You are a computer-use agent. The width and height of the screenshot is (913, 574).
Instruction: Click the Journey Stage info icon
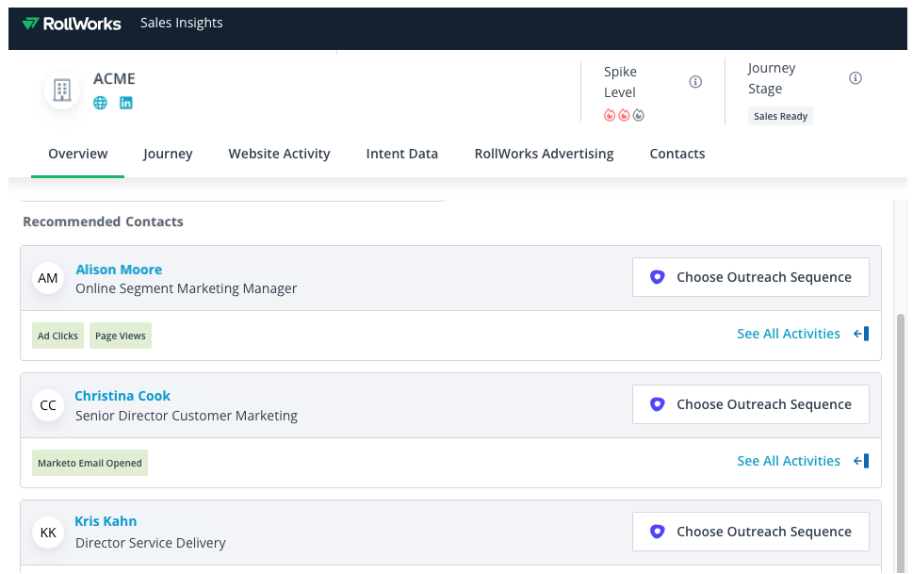click(856, 78)
